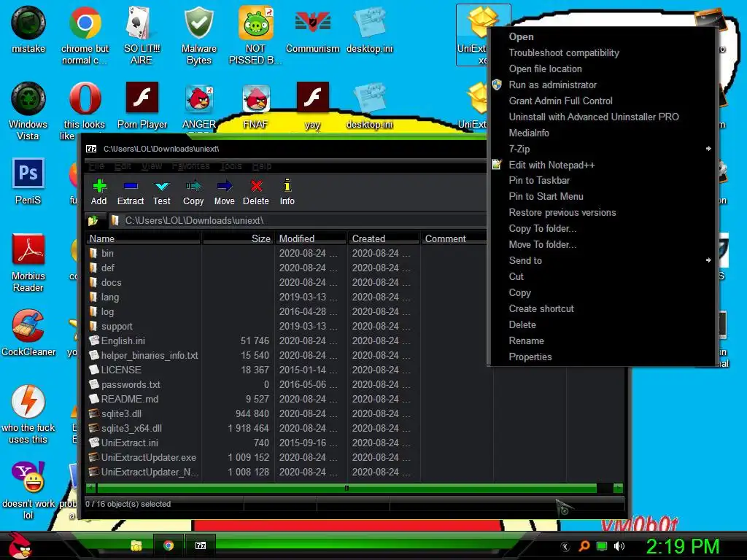The width and height of the screenshot is (747, 560).
Task: Click the volume speaker tray icon
Action: tap(619, 546)
